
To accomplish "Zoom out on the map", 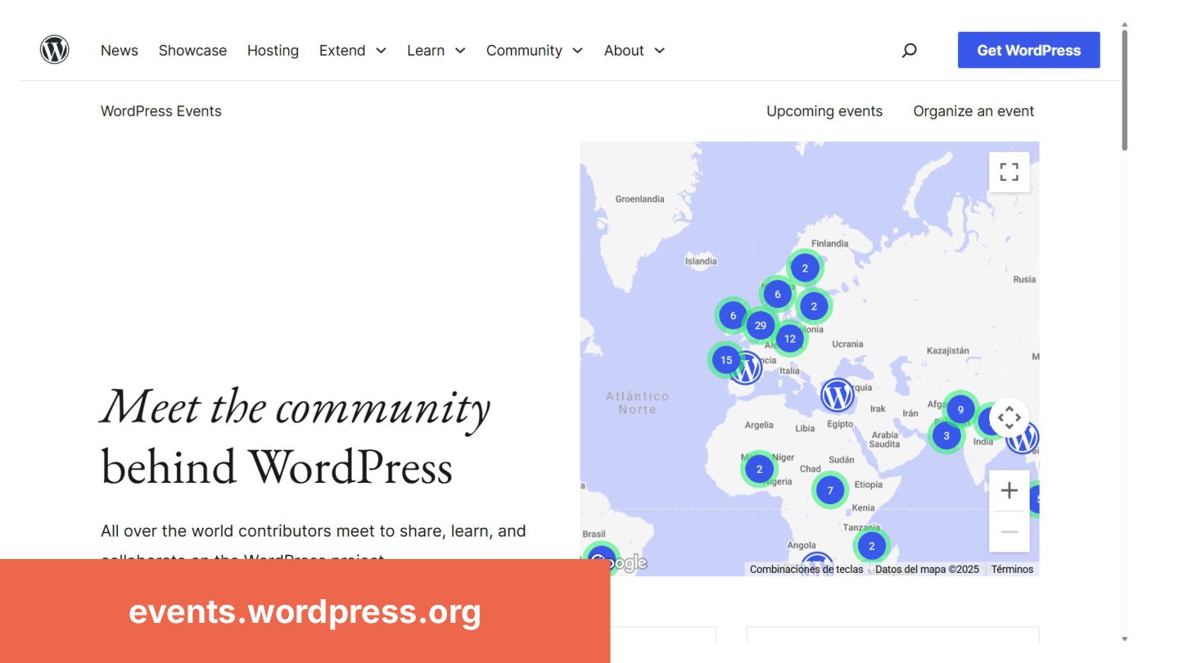I will coord(1009,532).
